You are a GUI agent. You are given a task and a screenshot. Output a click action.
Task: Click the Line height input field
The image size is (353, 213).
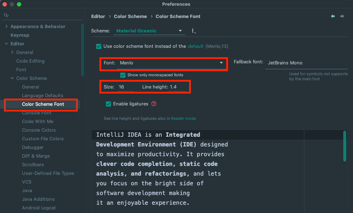pos(178,87)
